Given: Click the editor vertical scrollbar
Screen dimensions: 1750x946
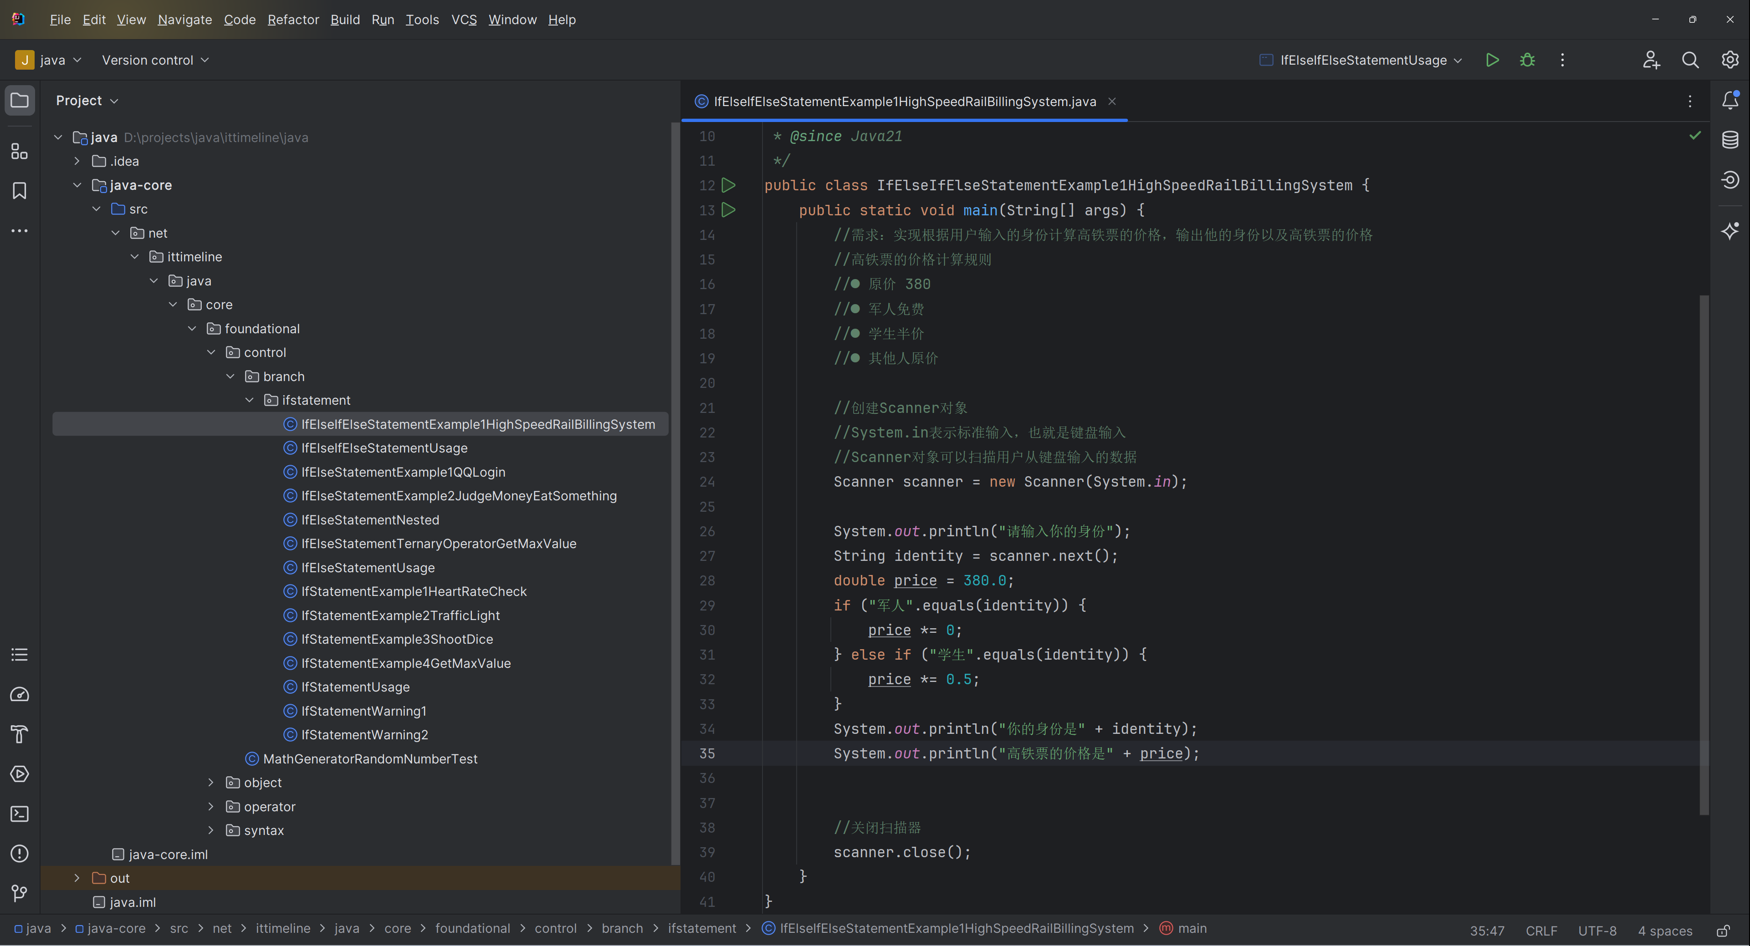Looking at the screenshot, I should (x=1703, y=555).
